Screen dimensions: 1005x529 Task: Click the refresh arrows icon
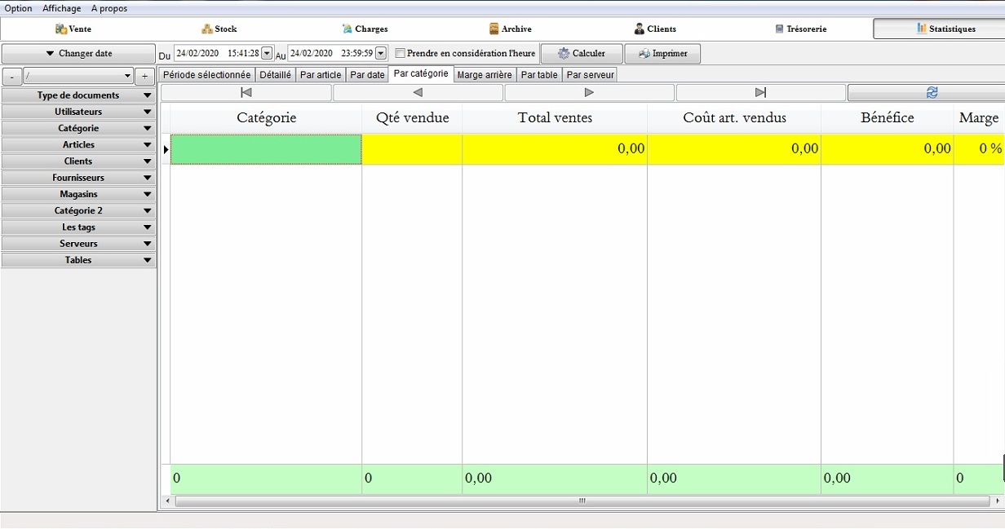click(932, 93)
